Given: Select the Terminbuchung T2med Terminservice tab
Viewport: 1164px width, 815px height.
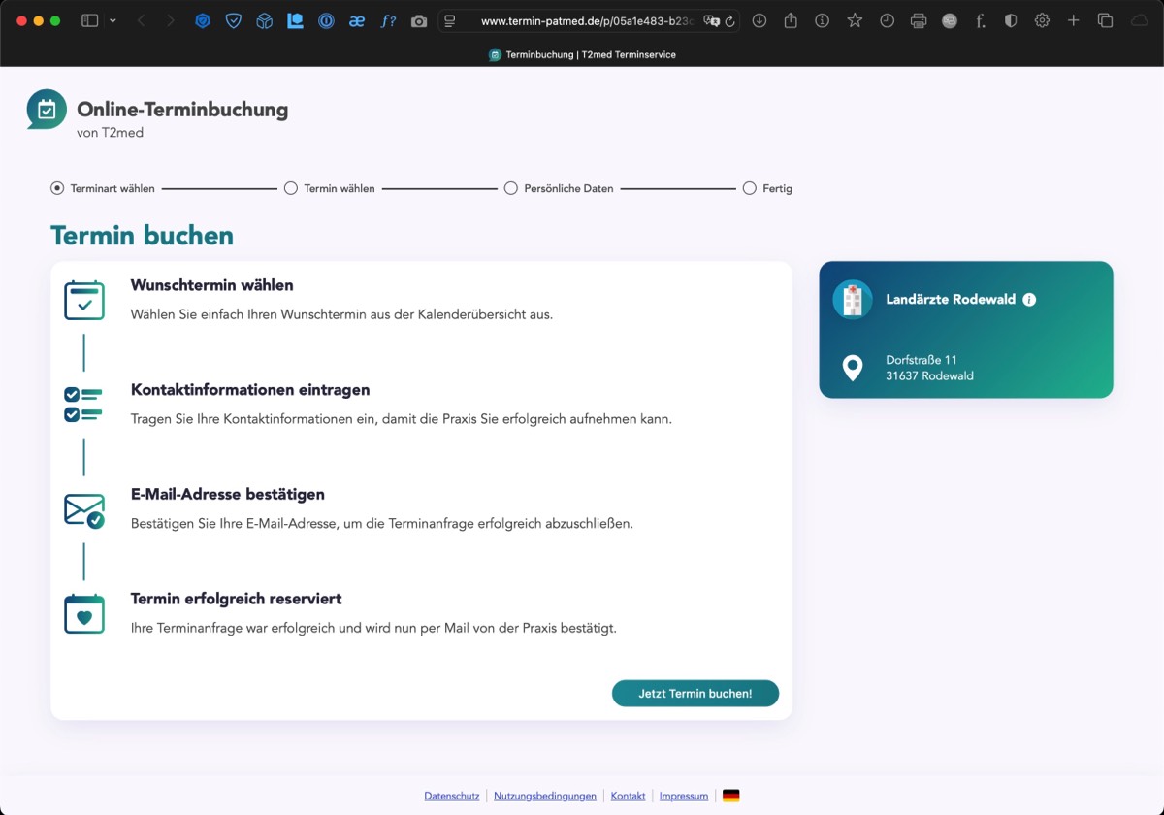Looking at the screenshot, I should 582,55.
